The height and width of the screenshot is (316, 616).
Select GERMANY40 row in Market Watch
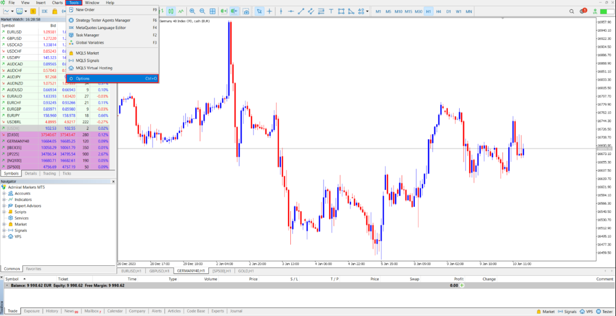tap(55, 141)
